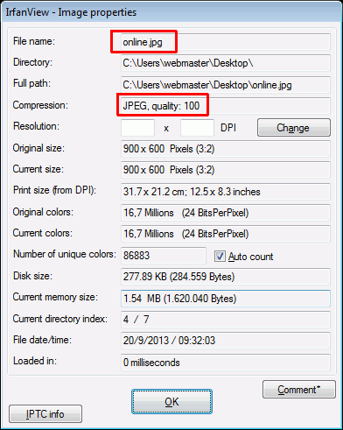Open IPTC info

pos(45,414)
